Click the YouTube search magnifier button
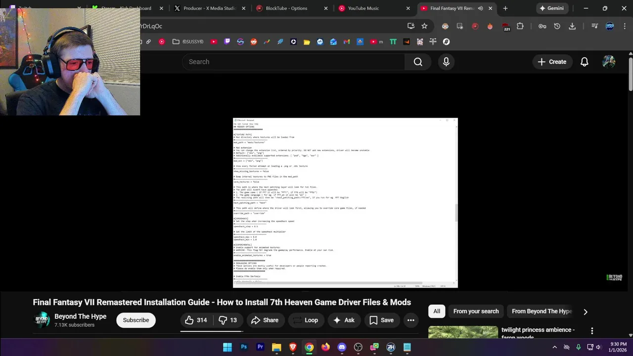The height and width of the screenshot is (356, 633). point(418,62)
